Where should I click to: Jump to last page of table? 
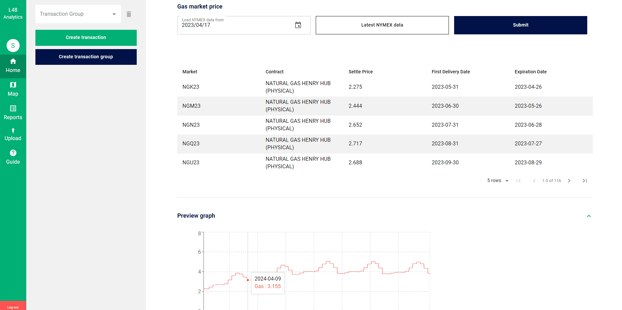coord(585,181)
